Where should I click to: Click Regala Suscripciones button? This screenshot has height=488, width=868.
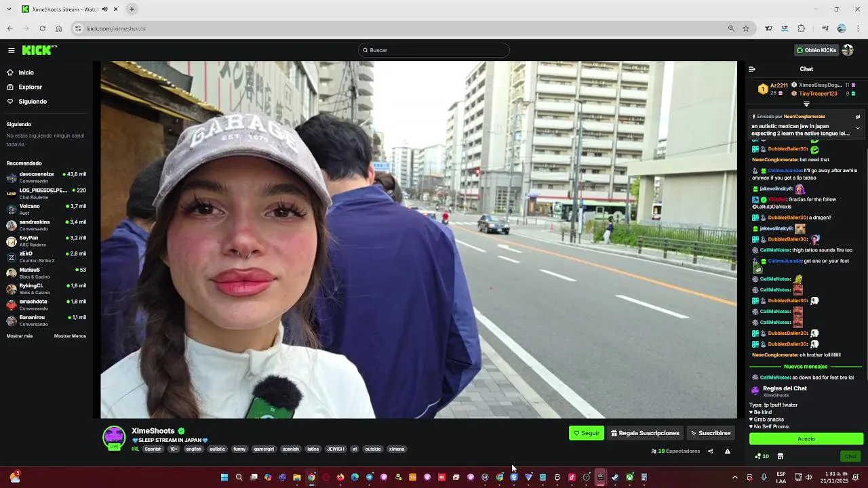[645, 433]
